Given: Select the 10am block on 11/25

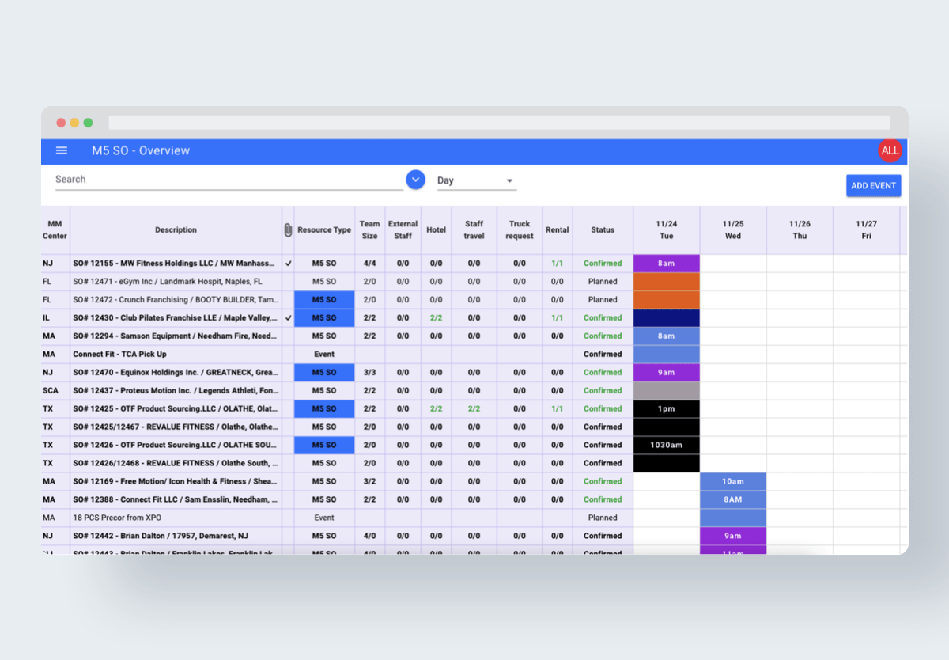Looking at the screenshot, I should [733, 481].
